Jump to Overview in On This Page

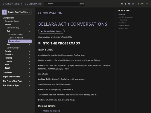pos(122,14)
